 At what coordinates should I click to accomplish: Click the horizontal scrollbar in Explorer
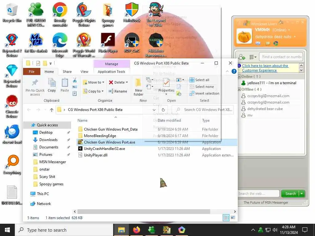(x=144, y=211)
